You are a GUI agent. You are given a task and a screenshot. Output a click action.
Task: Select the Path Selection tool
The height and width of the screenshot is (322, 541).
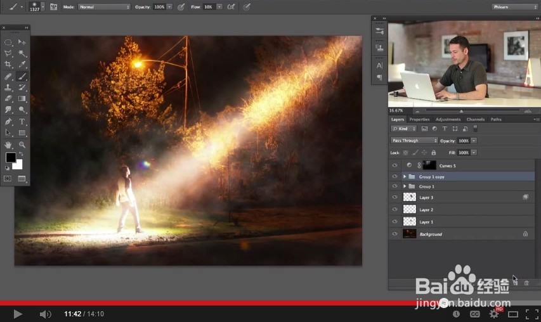(8, 132)
